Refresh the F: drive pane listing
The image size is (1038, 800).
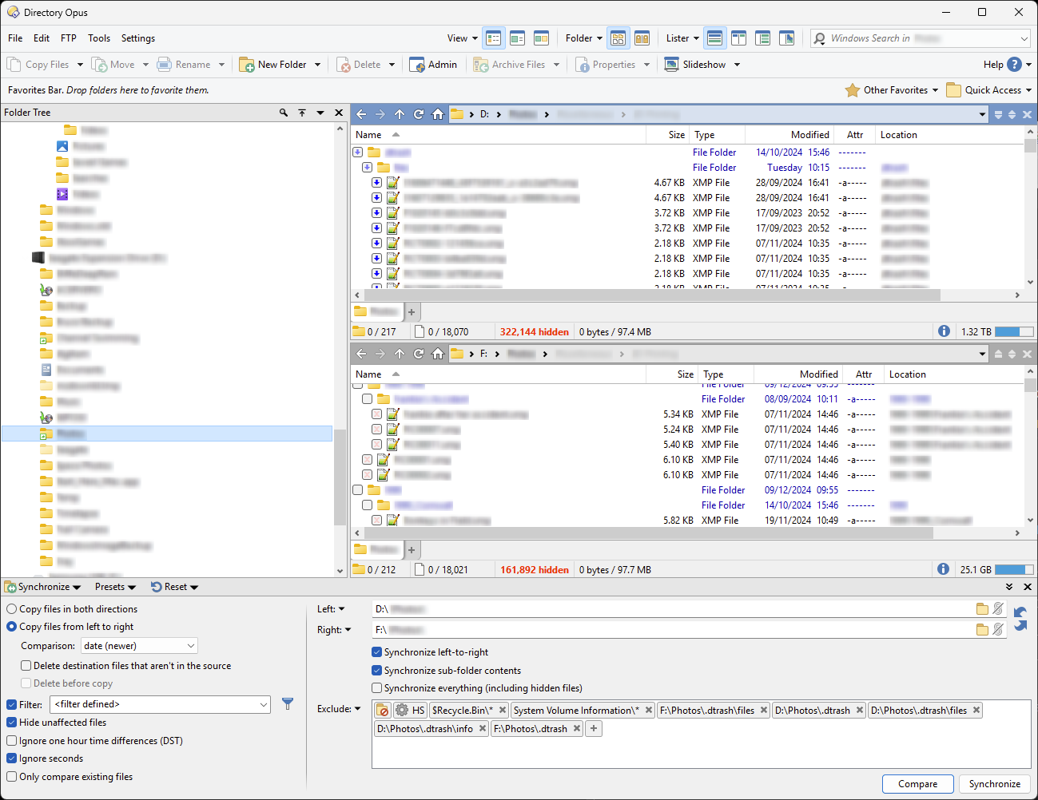419,354
